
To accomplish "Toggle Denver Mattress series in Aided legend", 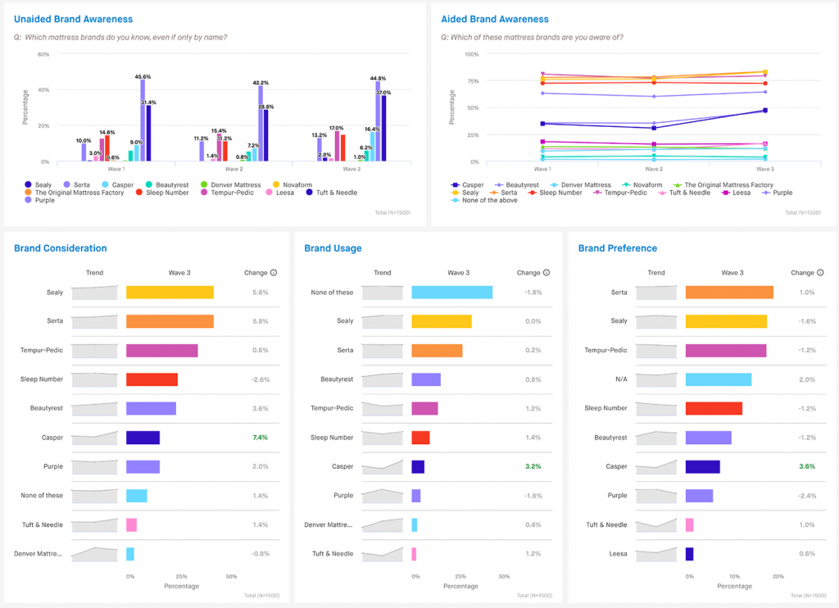I will click(581, 184).
